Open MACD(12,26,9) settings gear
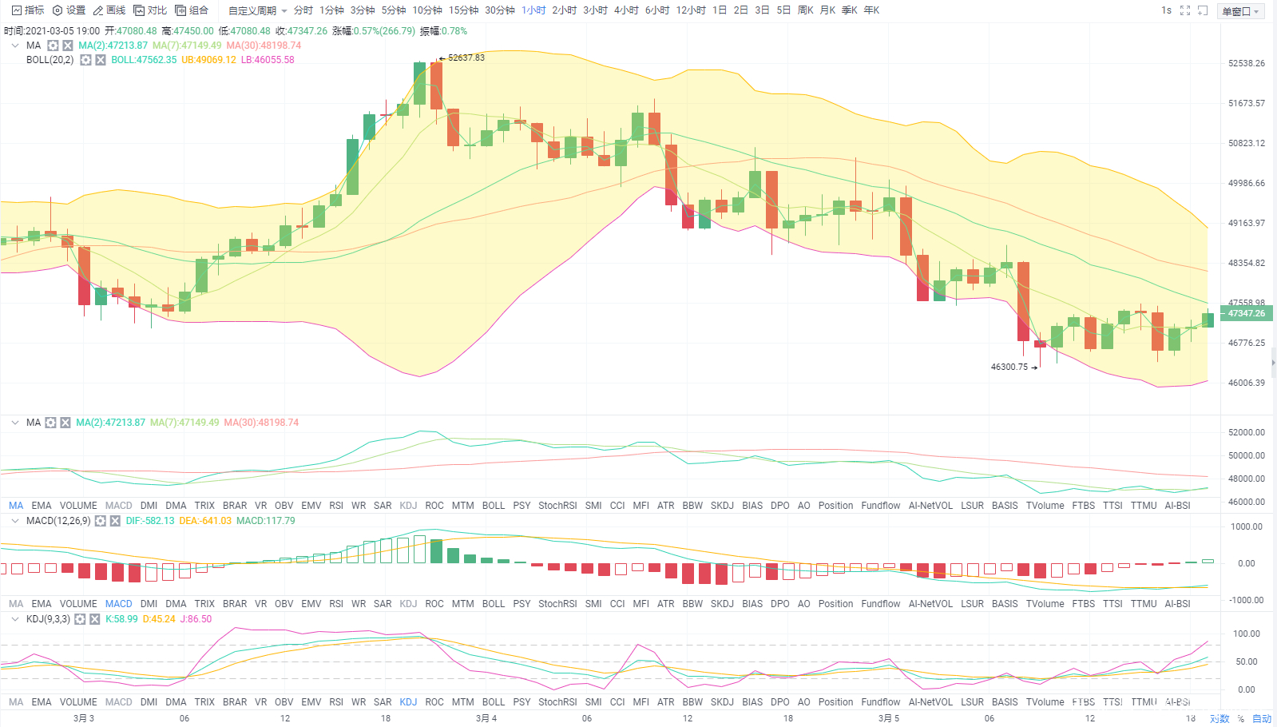Screen dimensions: 1277x727 coord(100,521)
